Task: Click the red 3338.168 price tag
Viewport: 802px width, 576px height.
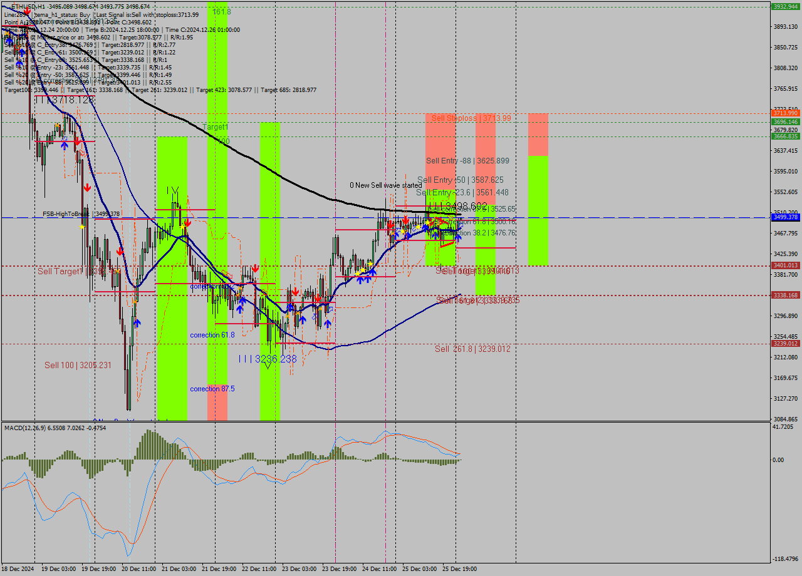Action: point(786,295)
